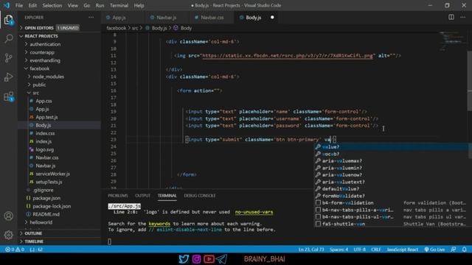Open the Search view icon
Screen dimensions: 472x265
(x=9, y=39)
